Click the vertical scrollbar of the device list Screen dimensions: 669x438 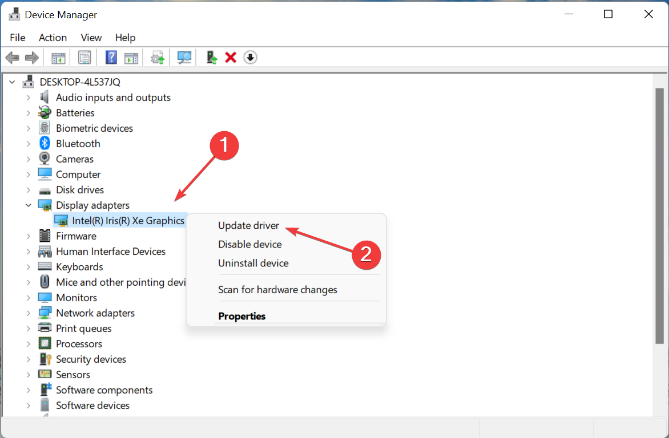pos(659,217)
